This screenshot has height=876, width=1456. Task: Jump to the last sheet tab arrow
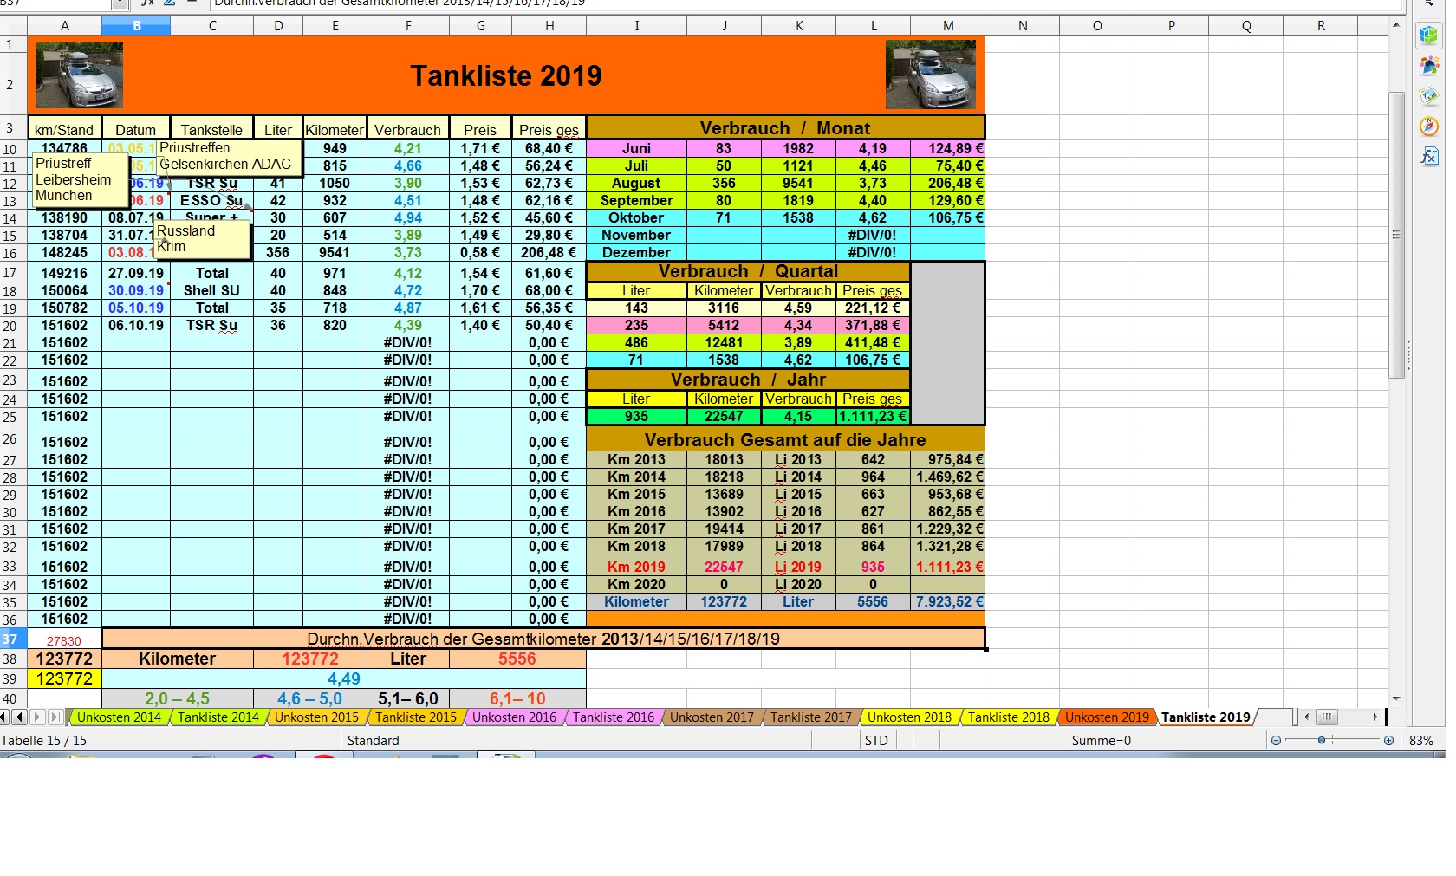coord(55,717)
